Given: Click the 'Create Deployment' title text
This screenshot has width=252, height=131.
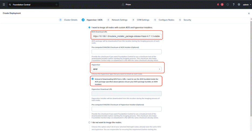Looking at the screenshot, I should click(12, 13).
